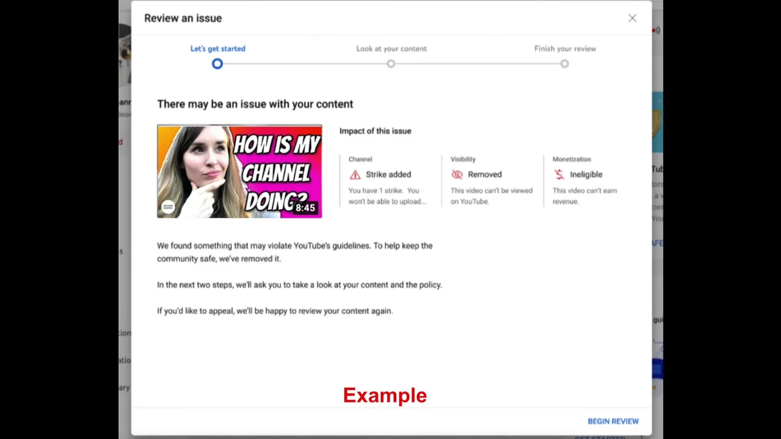This screenshot has width=781, height=439.
Task: Select the Let's get started step circle
Action: (217, 64)
